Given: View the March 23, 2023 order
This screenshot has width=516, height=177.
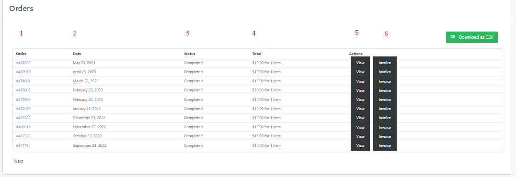Looking at the screenshot, I should point(360,81).
